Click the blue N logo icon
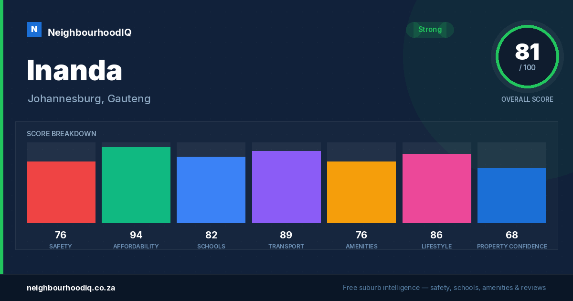The height and width of the screenshot is (301, 573). tap(34, 29)
